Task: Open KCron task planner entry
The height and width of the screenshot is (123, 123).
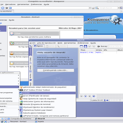Action: (x=48, y=96)
